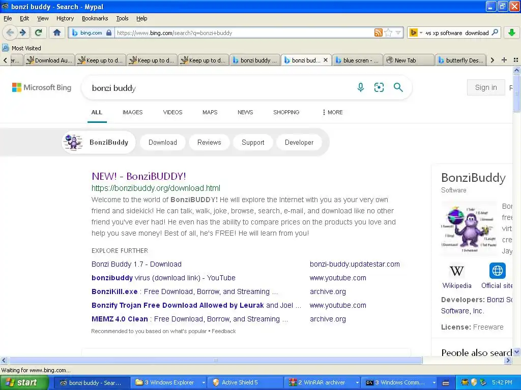This screenshot has height=390, width=521.
Task: Switch to the New Tab tab
Action: [x=409, y=60]
